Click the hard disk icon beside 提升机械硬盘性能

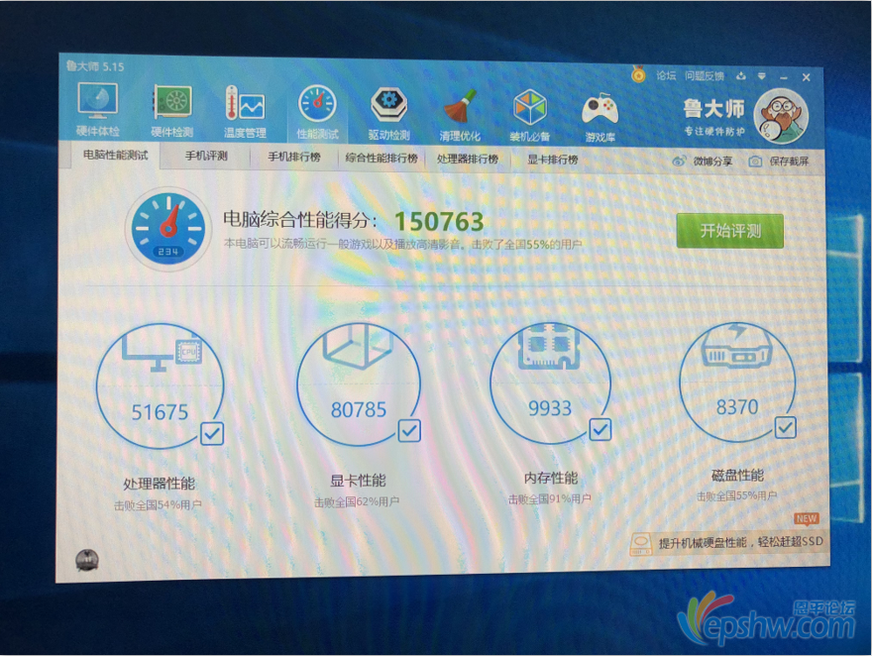coord(640,544)
